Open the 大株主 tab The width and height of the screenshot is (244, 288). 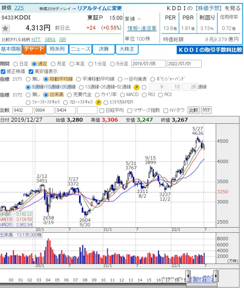(127, 49)
